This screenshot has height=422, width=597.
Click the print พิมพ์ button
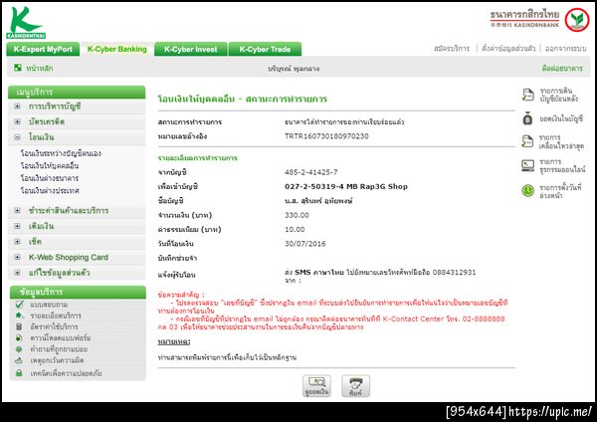(355, 386)
